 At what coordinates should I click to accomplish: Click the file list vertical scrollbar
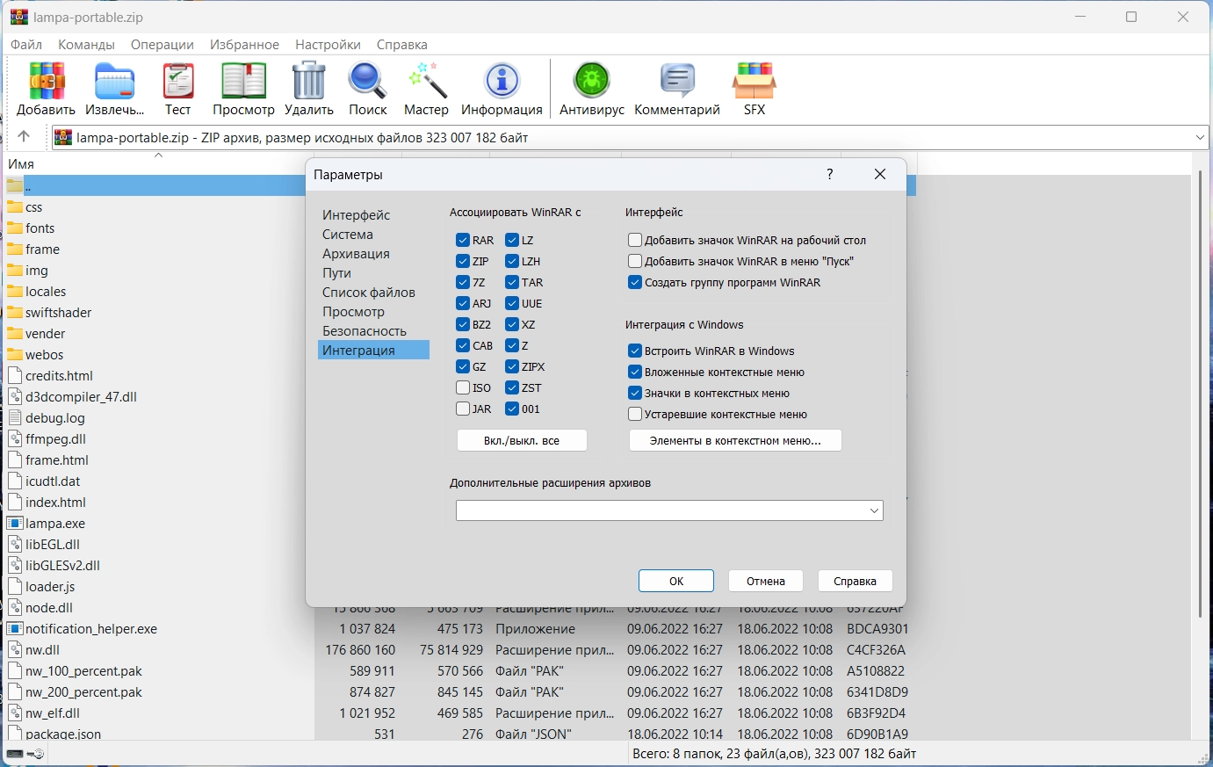click(1200, 395)
